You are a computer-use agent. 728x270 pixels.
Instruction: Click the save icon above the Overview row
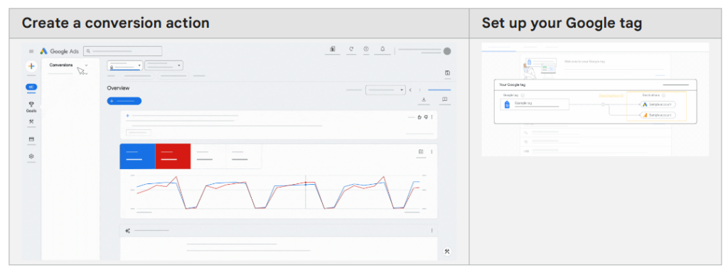pos(447,73)
